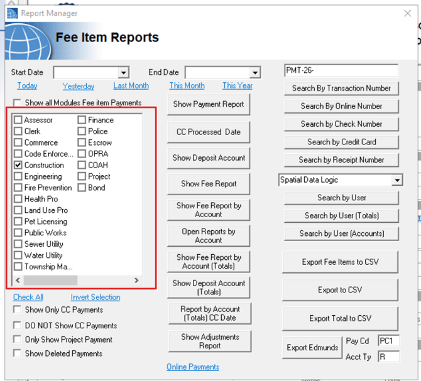Click Search By Transaction Number button

(341, 89)
